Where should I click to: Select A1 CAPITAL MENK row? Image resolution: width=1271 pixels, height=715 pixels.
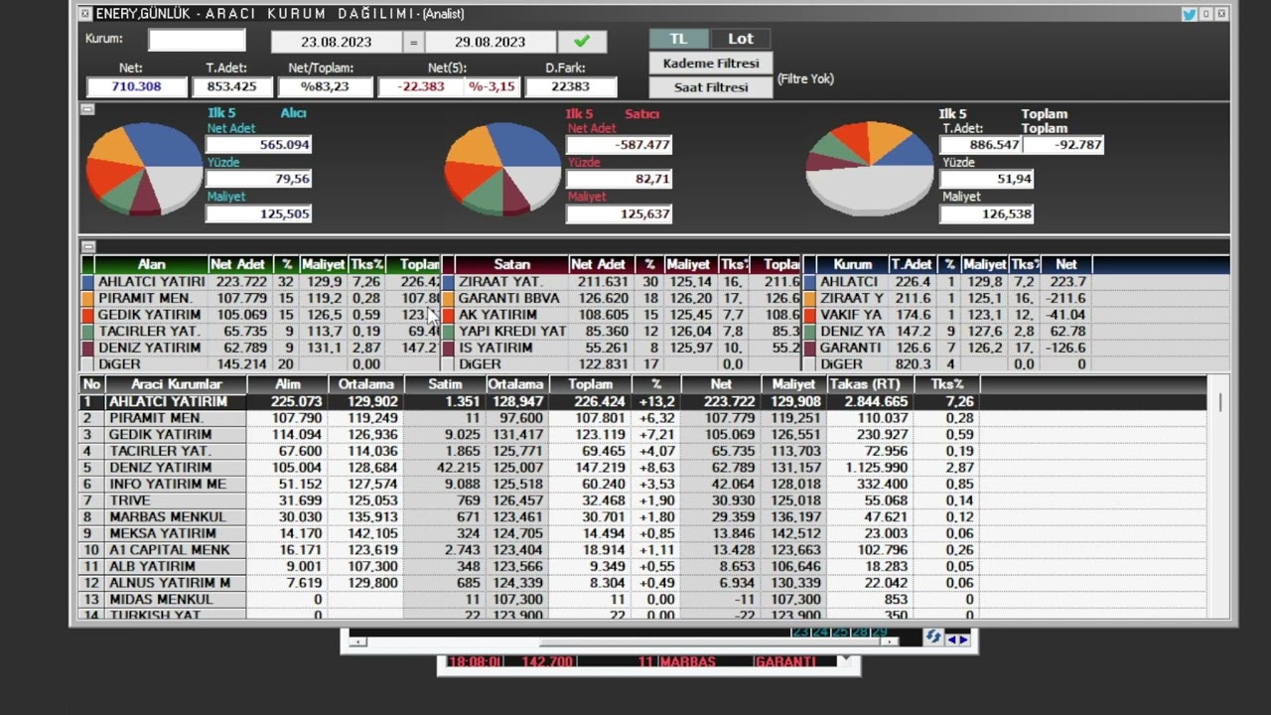point(643,549)
